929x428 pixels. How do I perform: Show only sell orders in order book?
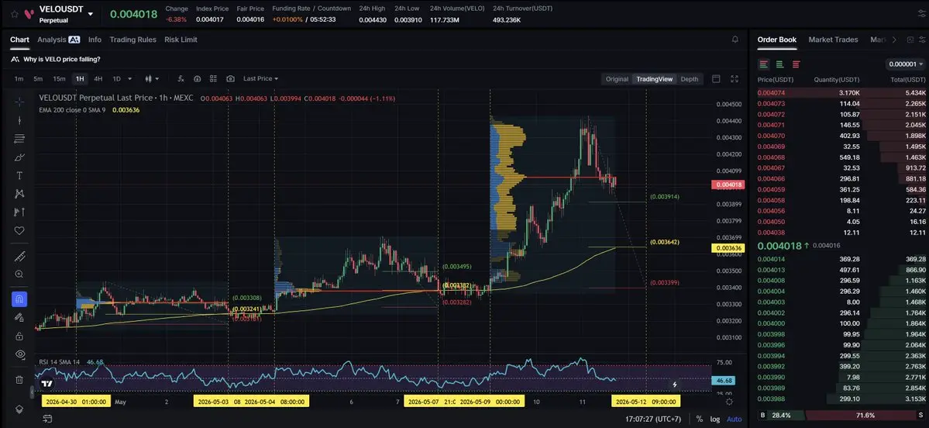click(796, 64)
